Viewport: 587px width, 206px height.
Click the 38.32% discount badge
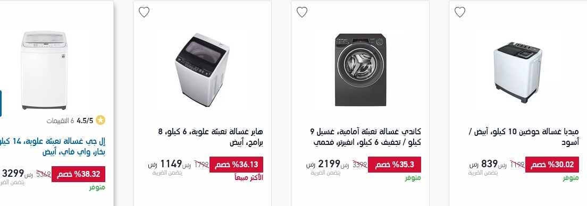click(78, 174)
